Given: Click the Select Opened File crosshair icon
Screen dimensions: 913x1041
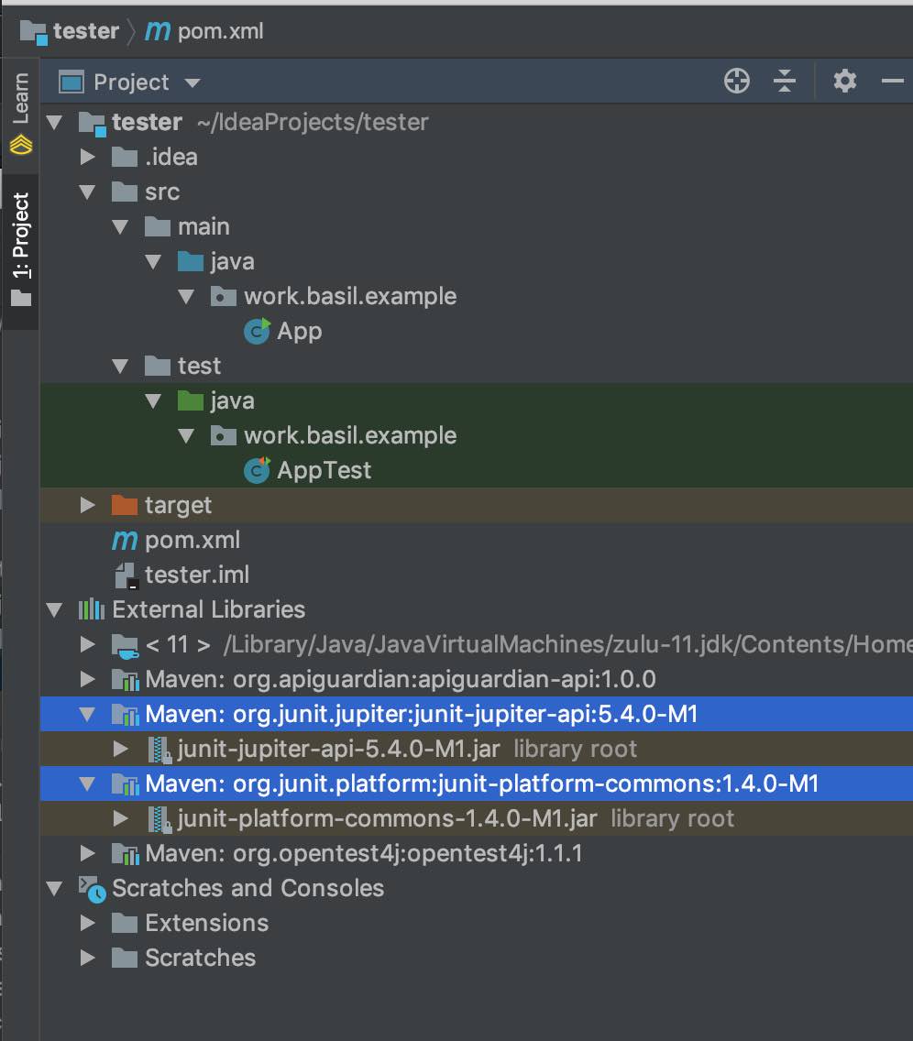Looking at the screenshot, I should click(736, 82).
